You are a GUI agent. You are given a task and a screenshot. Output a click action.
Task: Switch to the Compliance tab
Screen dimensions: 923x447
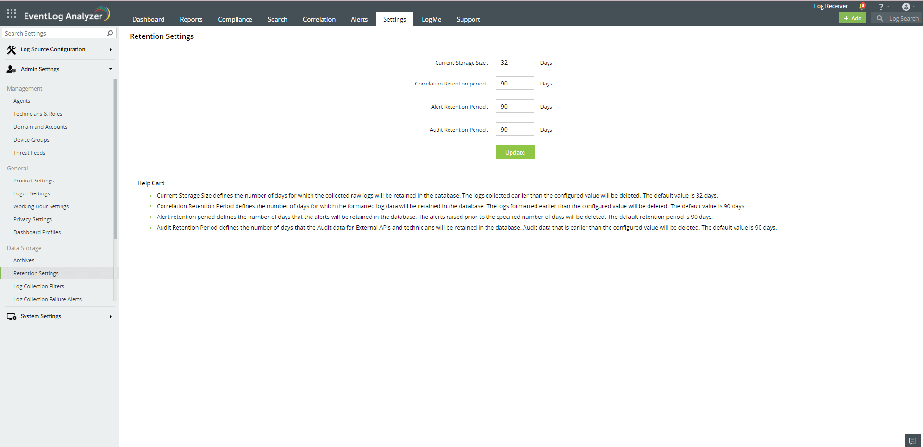[235, 19]
